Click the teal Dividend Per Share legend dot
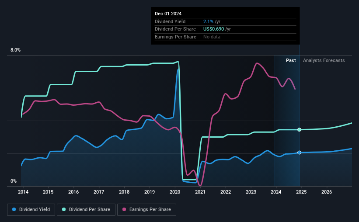Image resolution: width=359 pixels, height=222 pixels. [64, 209]
